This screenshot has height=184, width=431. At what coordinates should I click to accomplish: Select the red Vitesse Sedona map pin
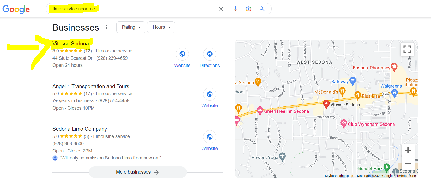pos(326,104)
